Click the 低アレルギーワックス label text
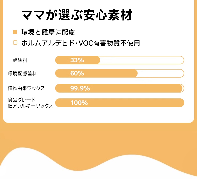 click(30, 106)
